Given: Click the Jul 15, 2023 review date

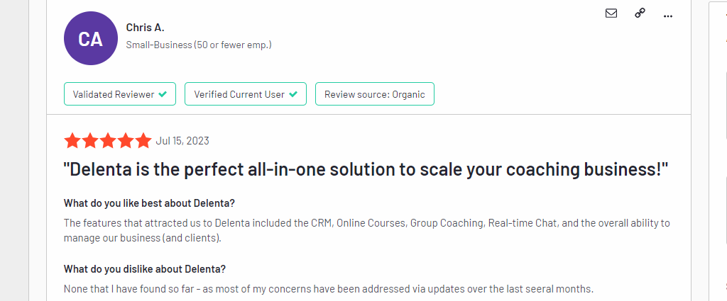Looking at the screenshot, I should pyautogui.click(x=182, y=141).
